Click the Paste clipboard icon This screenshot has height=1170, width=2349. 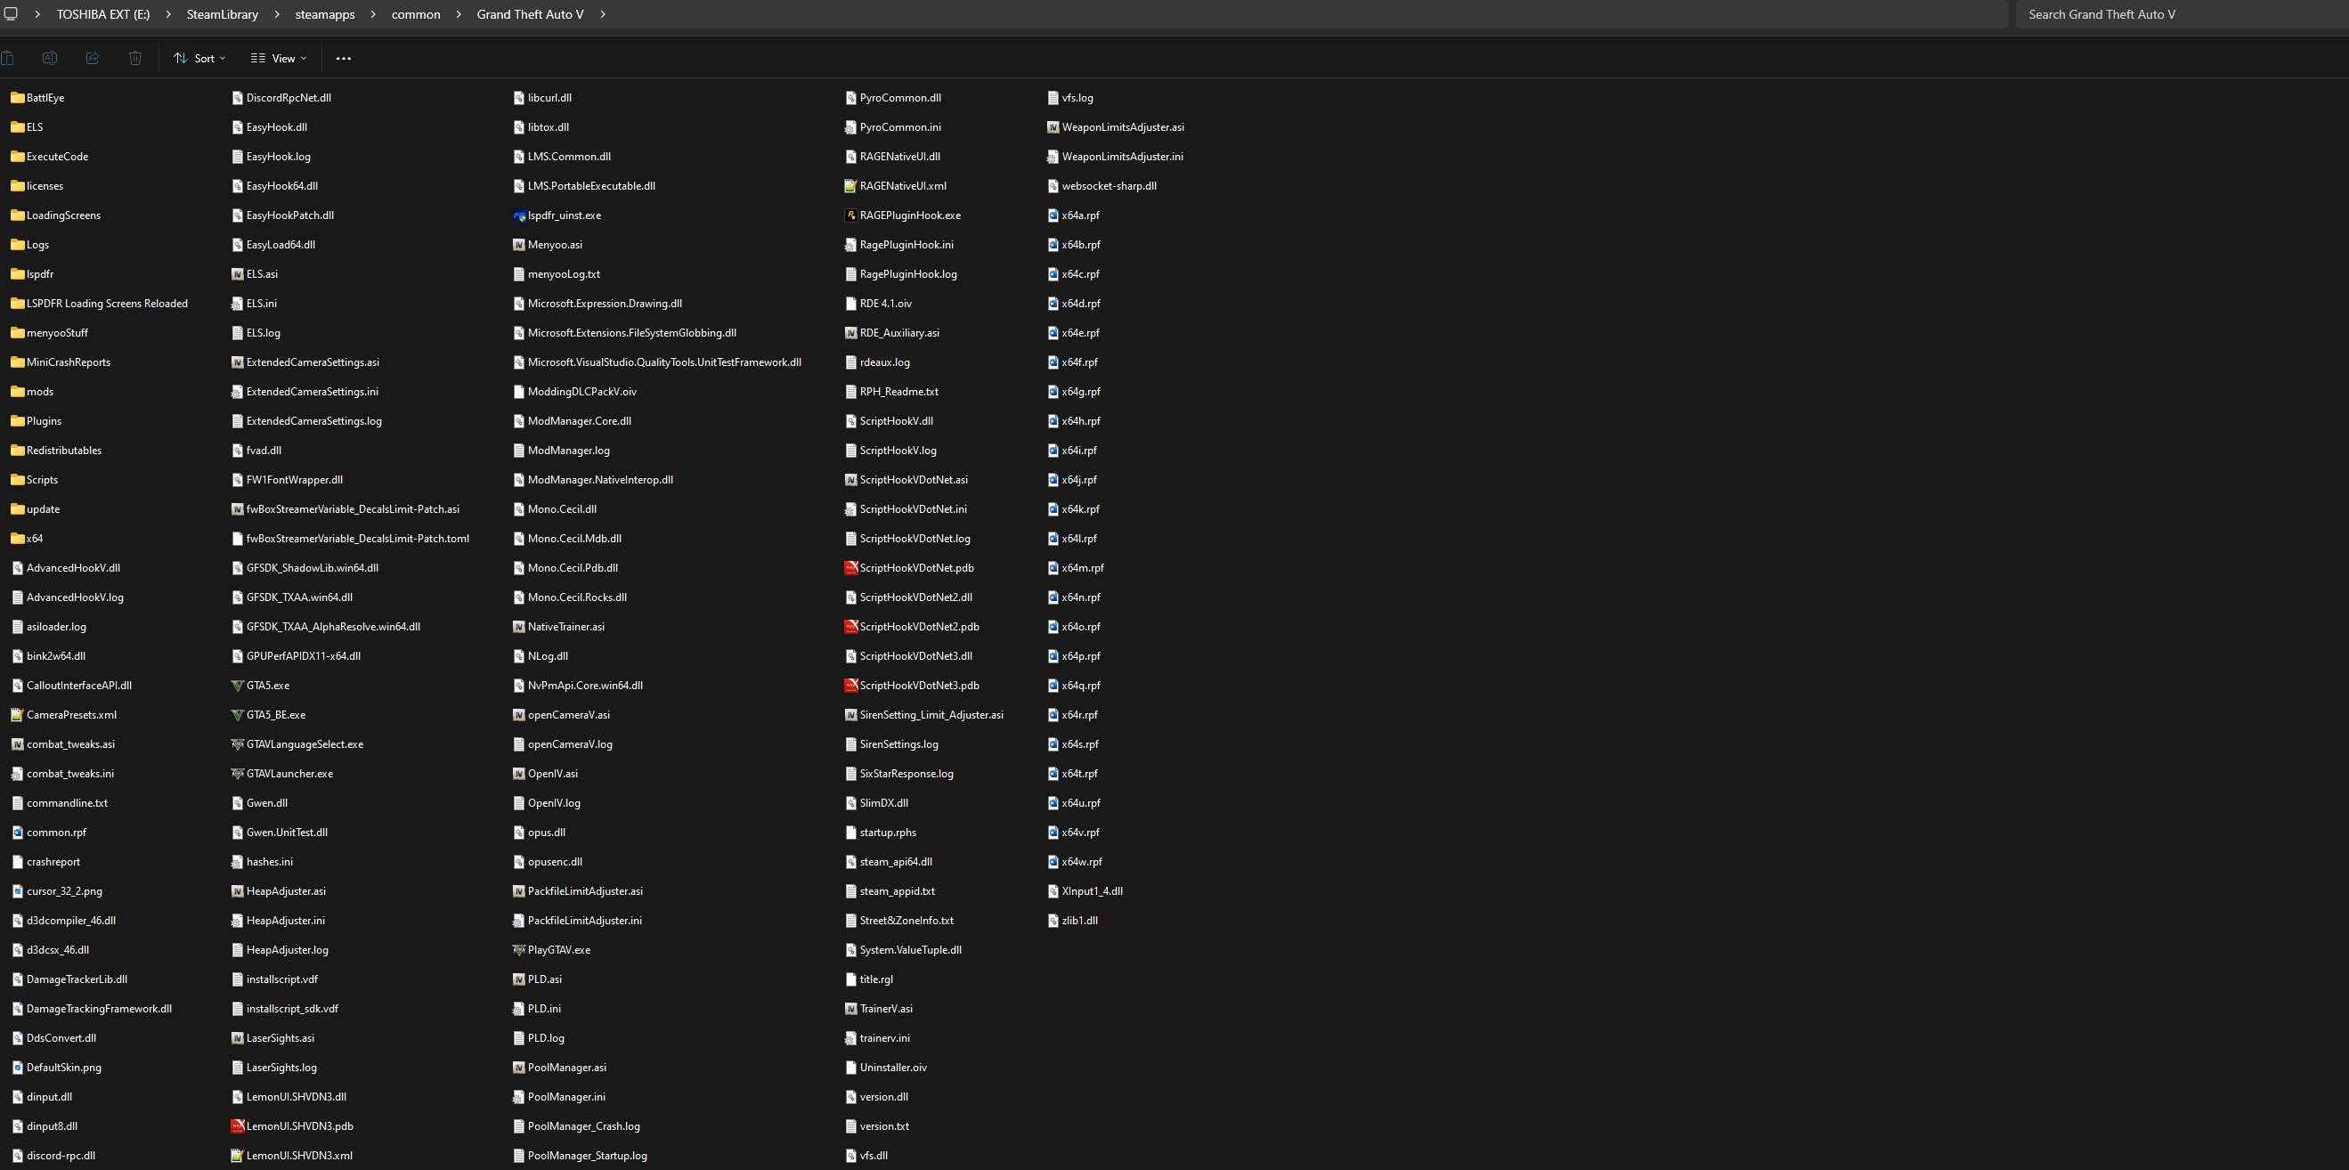pyautogui.click(x=7, y=59)
